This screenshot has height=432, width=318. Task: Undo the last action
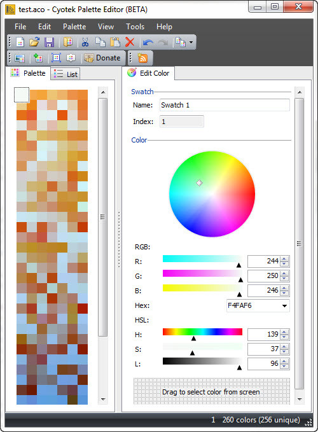148,43
